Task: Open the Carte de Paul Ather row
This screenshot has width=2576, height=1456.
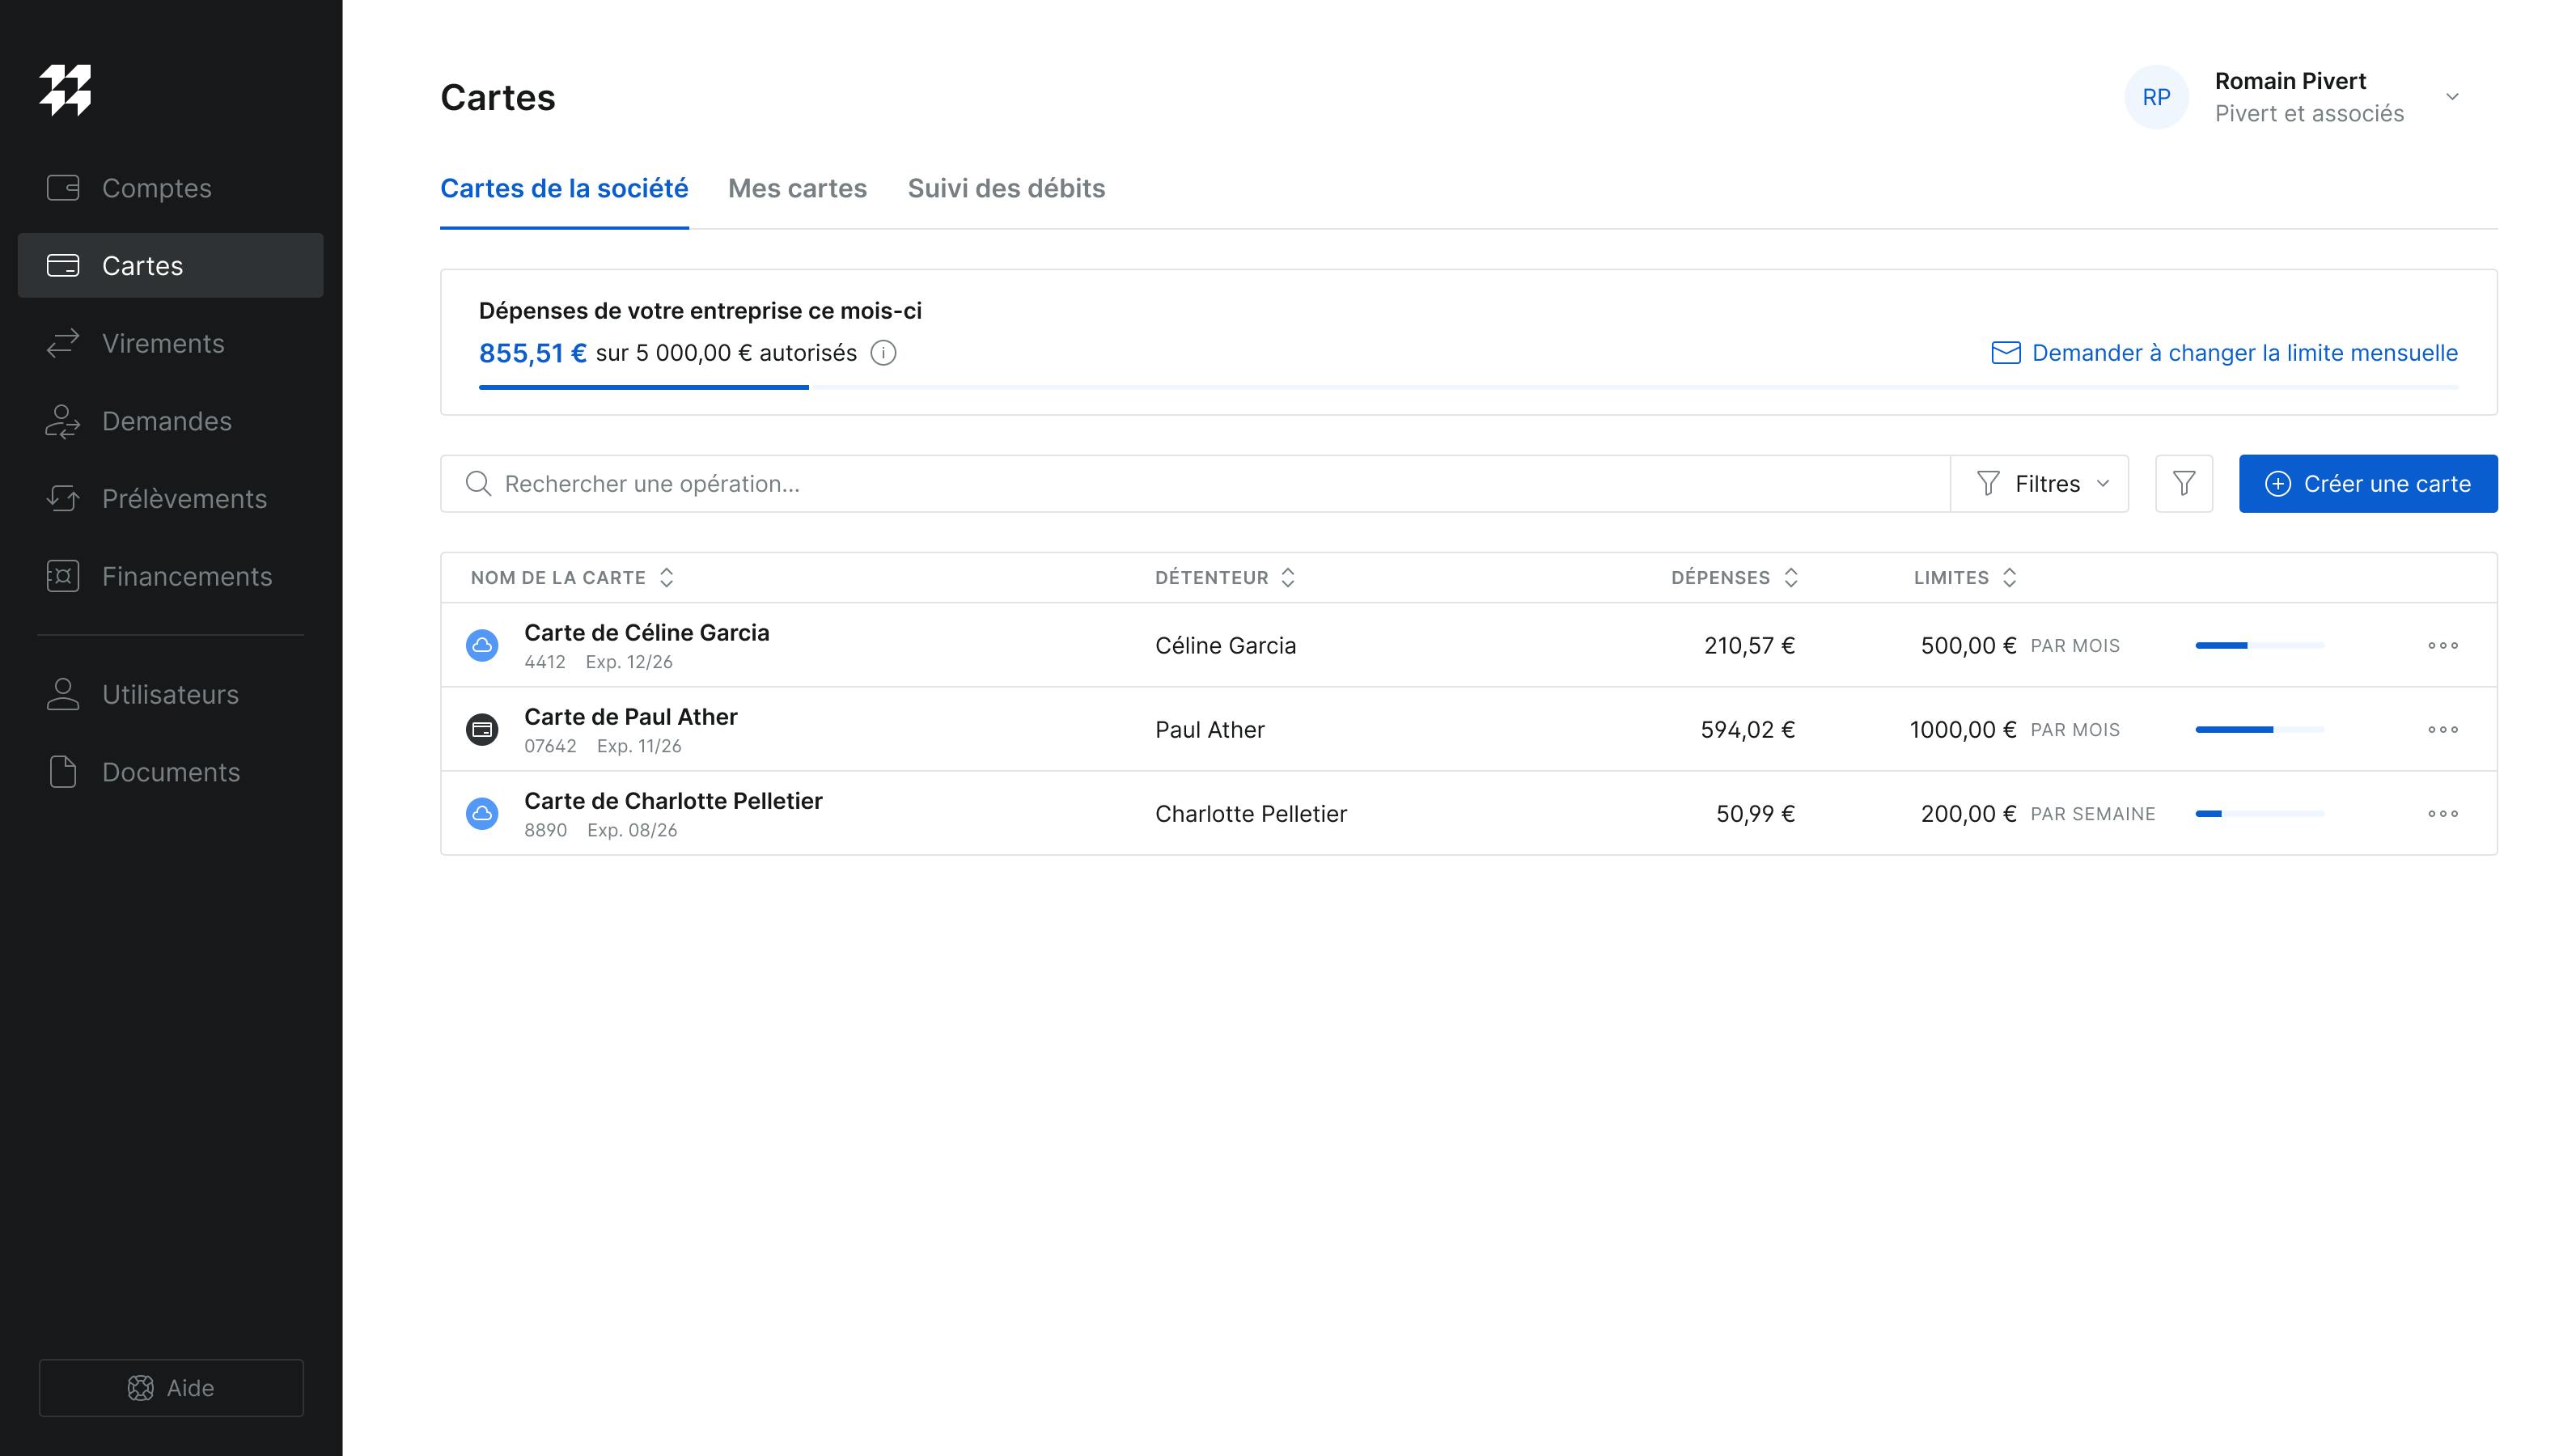Action: pyautogui.click(x=1468, y=729)
